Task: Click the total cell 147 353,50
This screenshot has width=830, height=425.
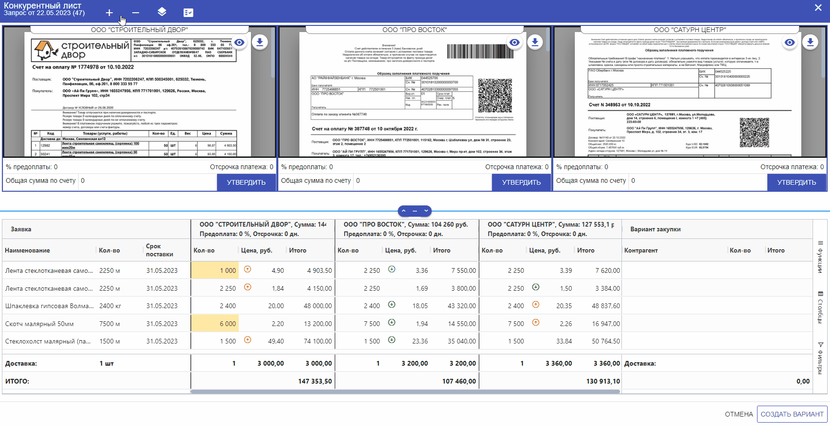Action: 314,381
